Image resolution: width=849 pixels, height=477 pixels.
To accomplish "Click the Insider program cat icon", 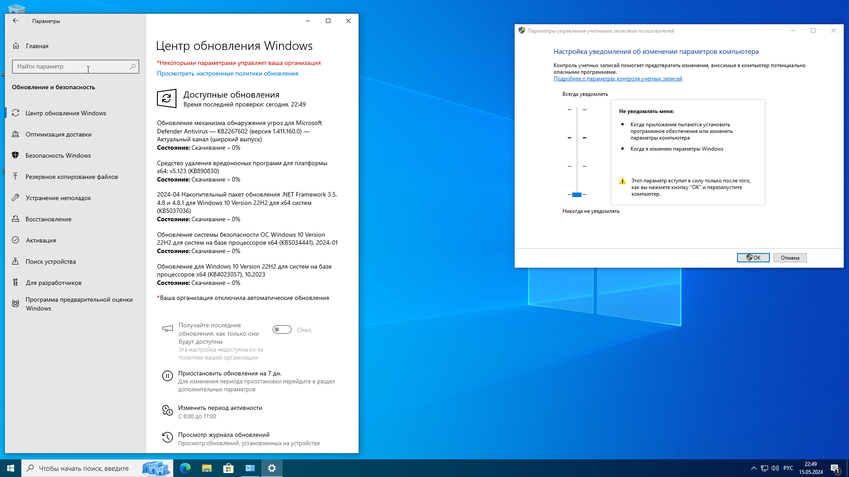I will pyautogui.click(x=15, y=304).
